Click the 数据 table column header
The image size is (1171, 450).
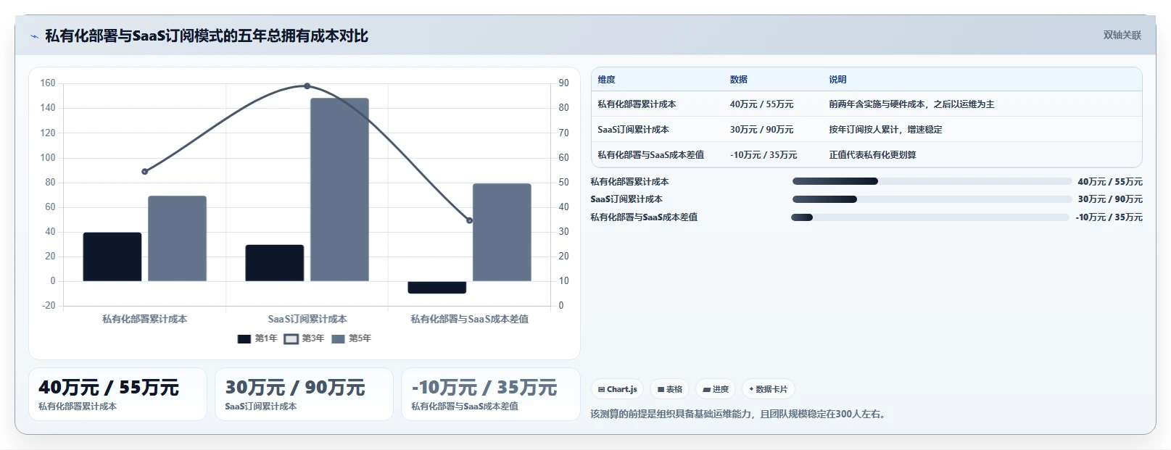click(x=738, y=80)
